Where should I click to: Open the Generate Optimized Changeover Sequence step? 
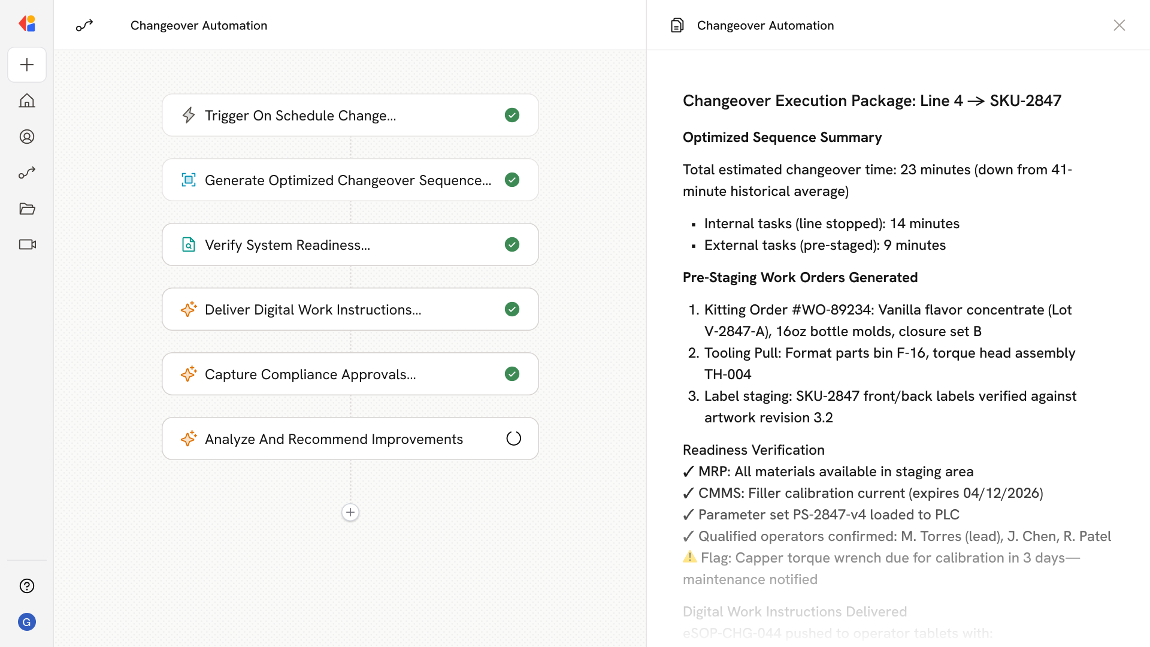click(x=347, y=180)
